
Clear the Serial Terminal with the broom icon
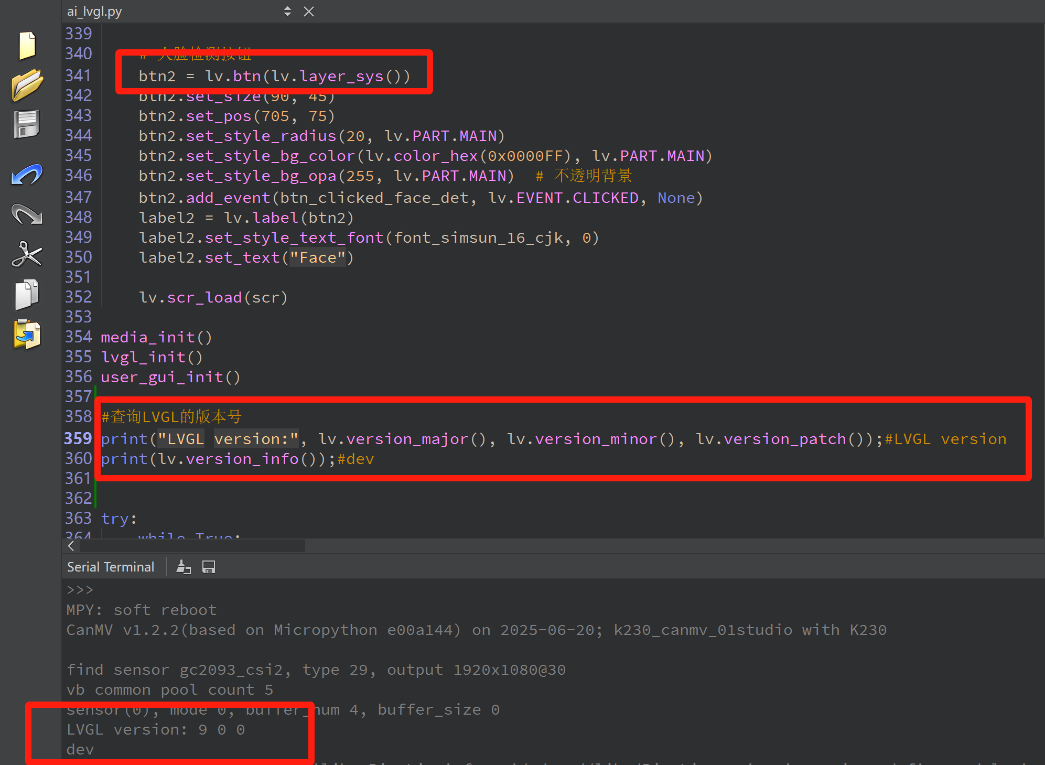183,567
